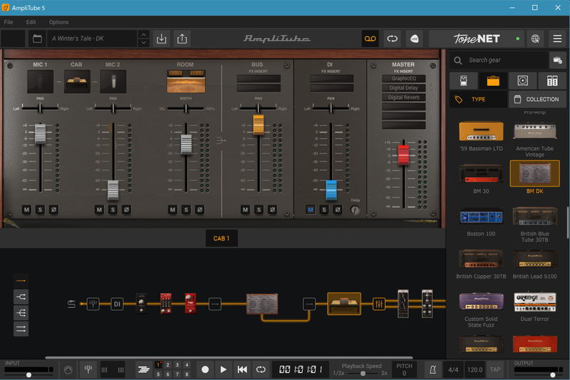Solo the ROOM channel
Image resolution: width=570 pixels, height=380 pixels.
point(186,209)
